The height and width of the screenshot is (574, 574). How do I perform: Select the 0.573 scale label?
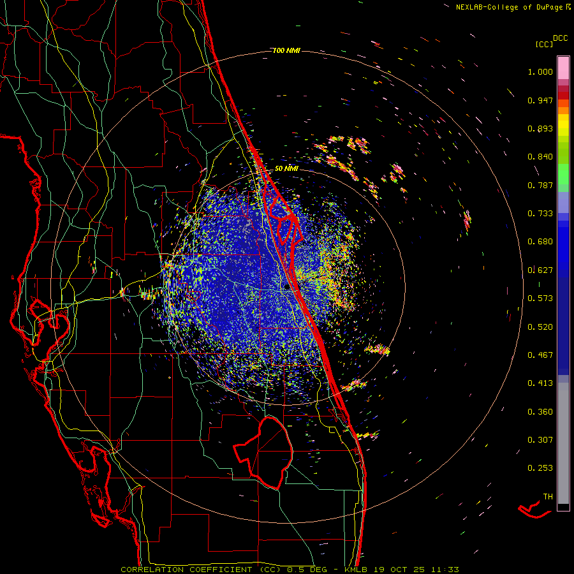pos(540,298)
